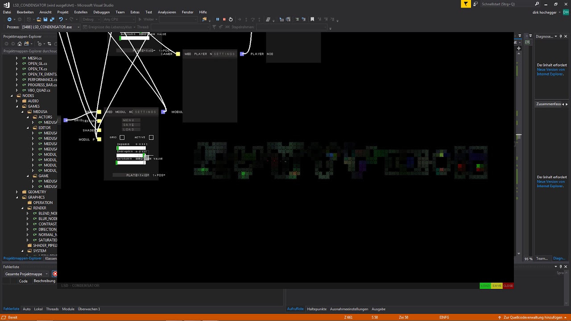Screen dimensions: 571x321
Task: Click the Zur Quellcodeverwaltung hinzufügen status item
Action: (x=533, y=317)
